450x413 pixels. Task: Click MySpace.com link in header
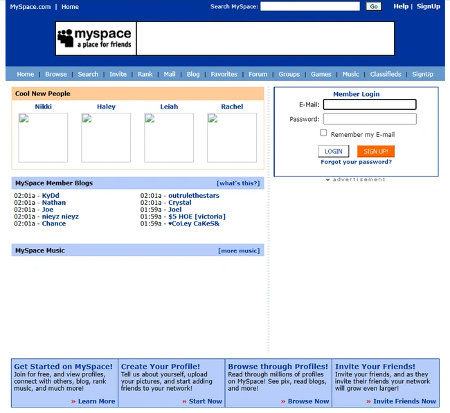[x=30, y=7]
